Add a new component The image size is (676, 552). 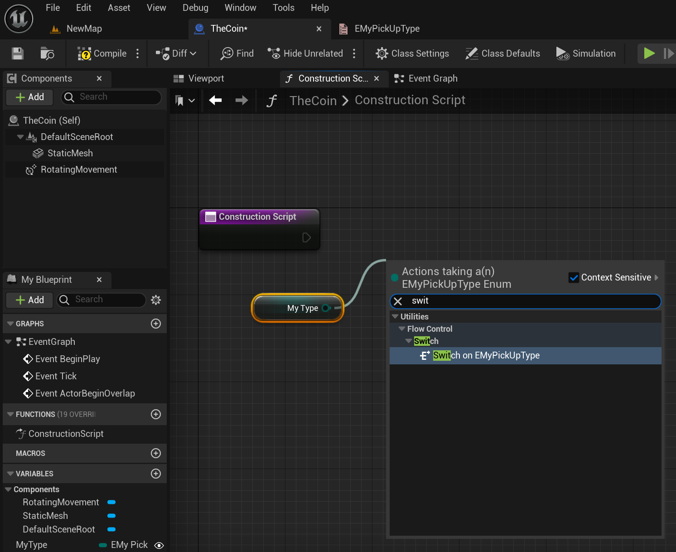click(x=29, y=97)
